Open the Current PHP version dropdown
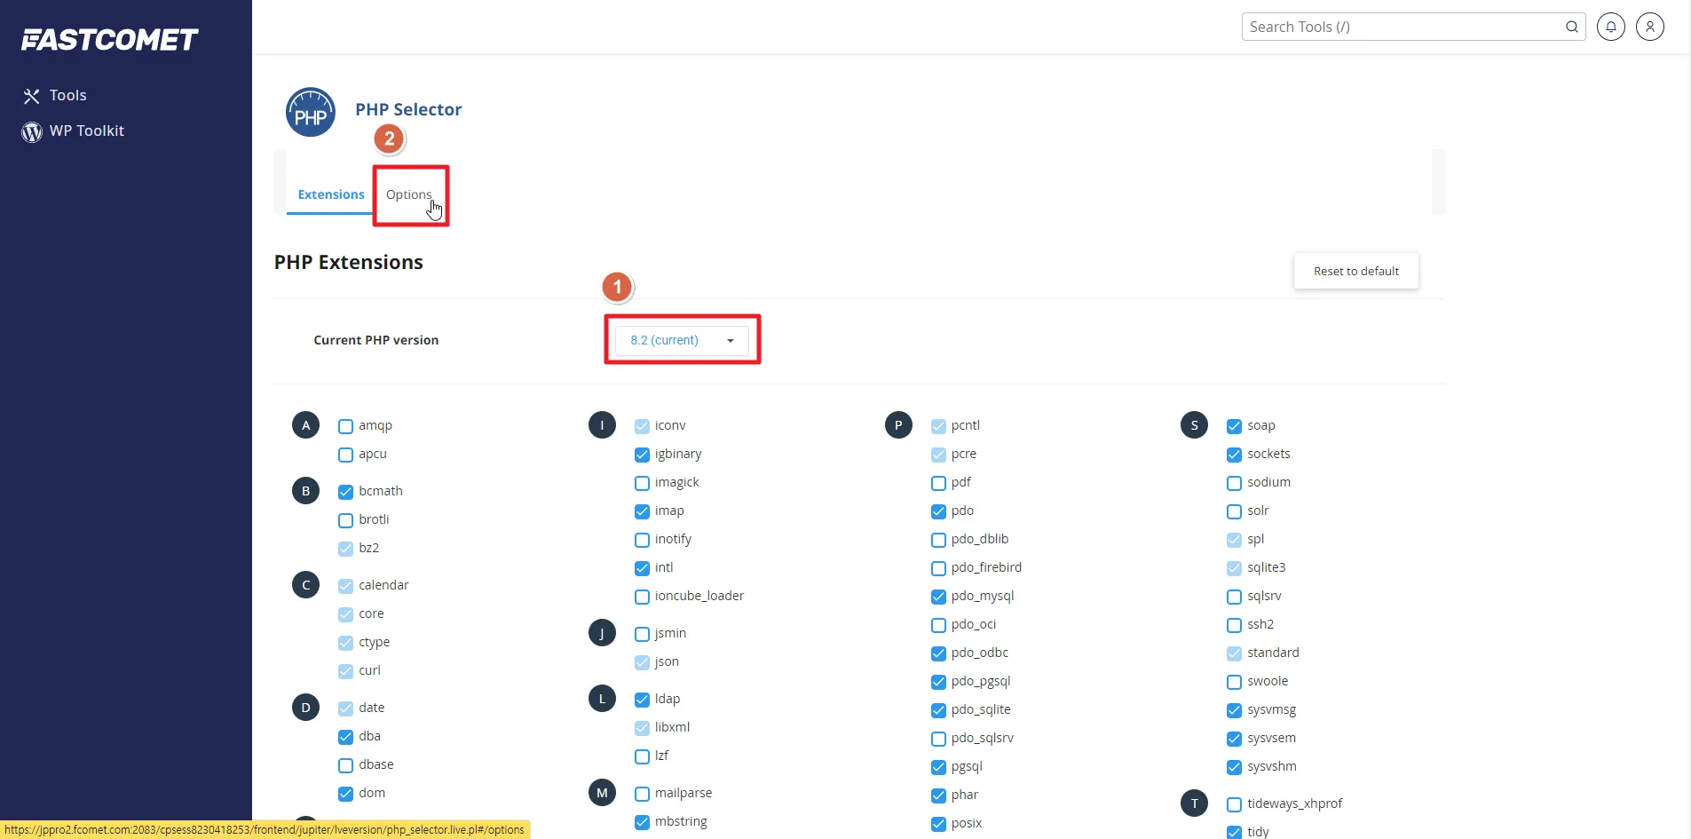The height and width of the screenshot is (839, 1691). tap(682, 340)
